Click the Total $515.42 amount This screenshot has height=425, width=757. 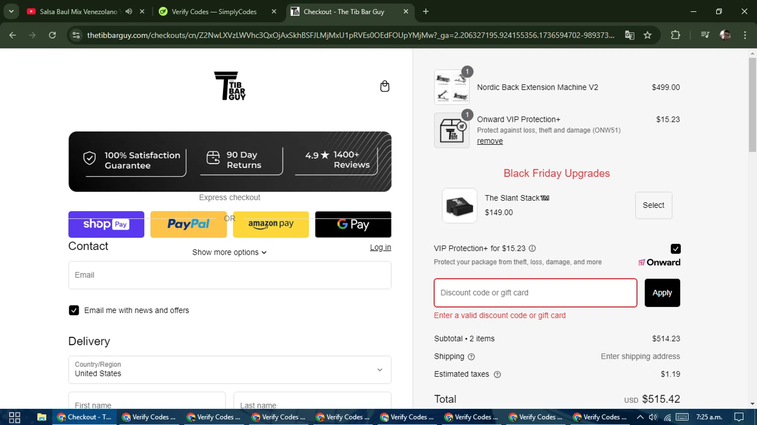click(661, 399)
